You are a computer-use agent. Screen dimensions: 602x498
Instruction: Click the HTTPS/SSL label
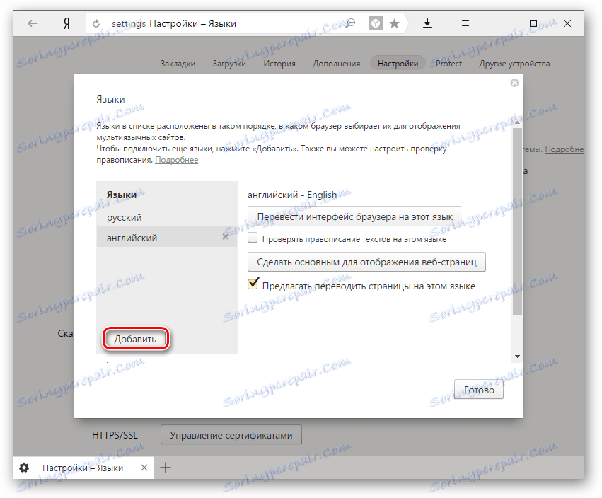pos(115,435)
